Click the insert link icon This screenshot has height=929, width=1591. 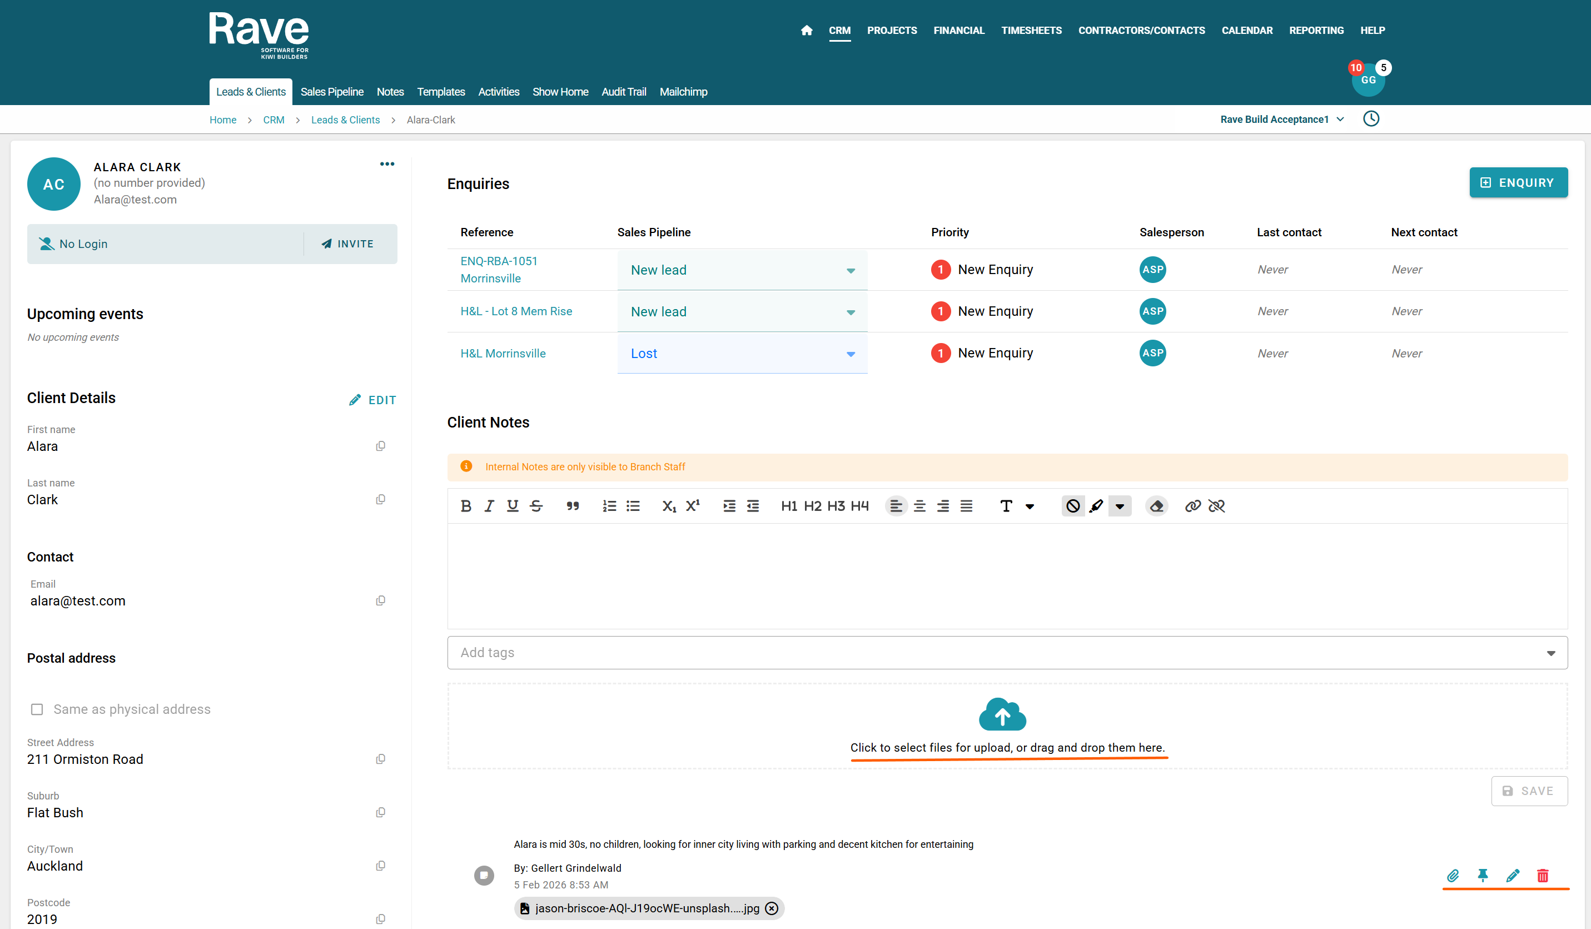tap(1192, 506)
